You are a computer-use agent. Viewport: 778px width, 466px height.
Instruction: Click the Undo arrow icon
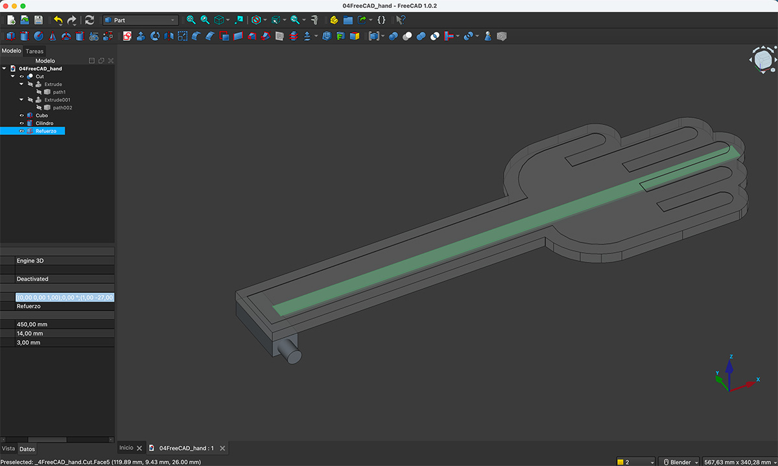58,19
